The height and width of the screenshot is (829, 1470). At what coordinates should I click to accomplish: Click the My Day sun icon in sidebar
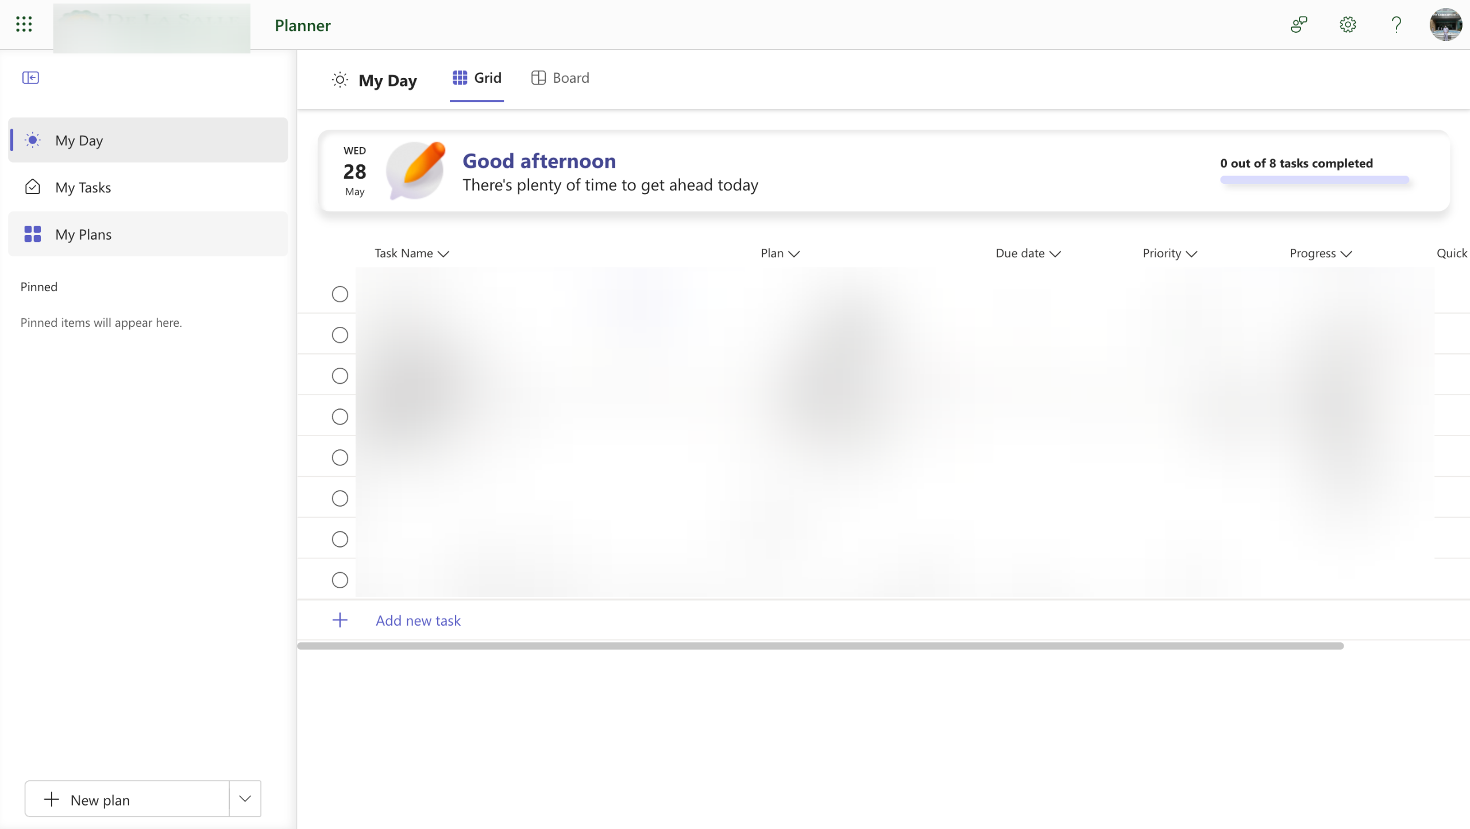click(x=33, y=140)
